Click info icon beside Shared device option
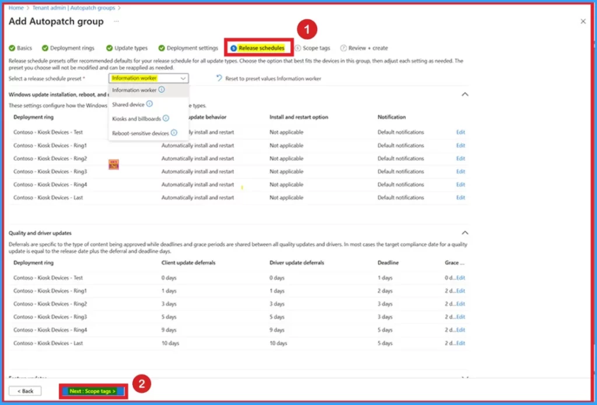The height and width of the screenshot is (405, 597). [x=149, y=104]
